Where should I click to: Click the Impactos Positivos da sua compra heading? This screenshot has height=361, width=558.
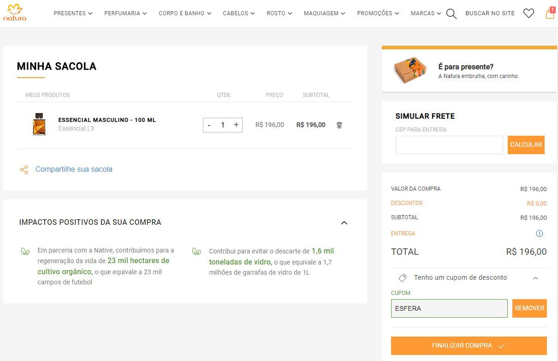(90, 223)
